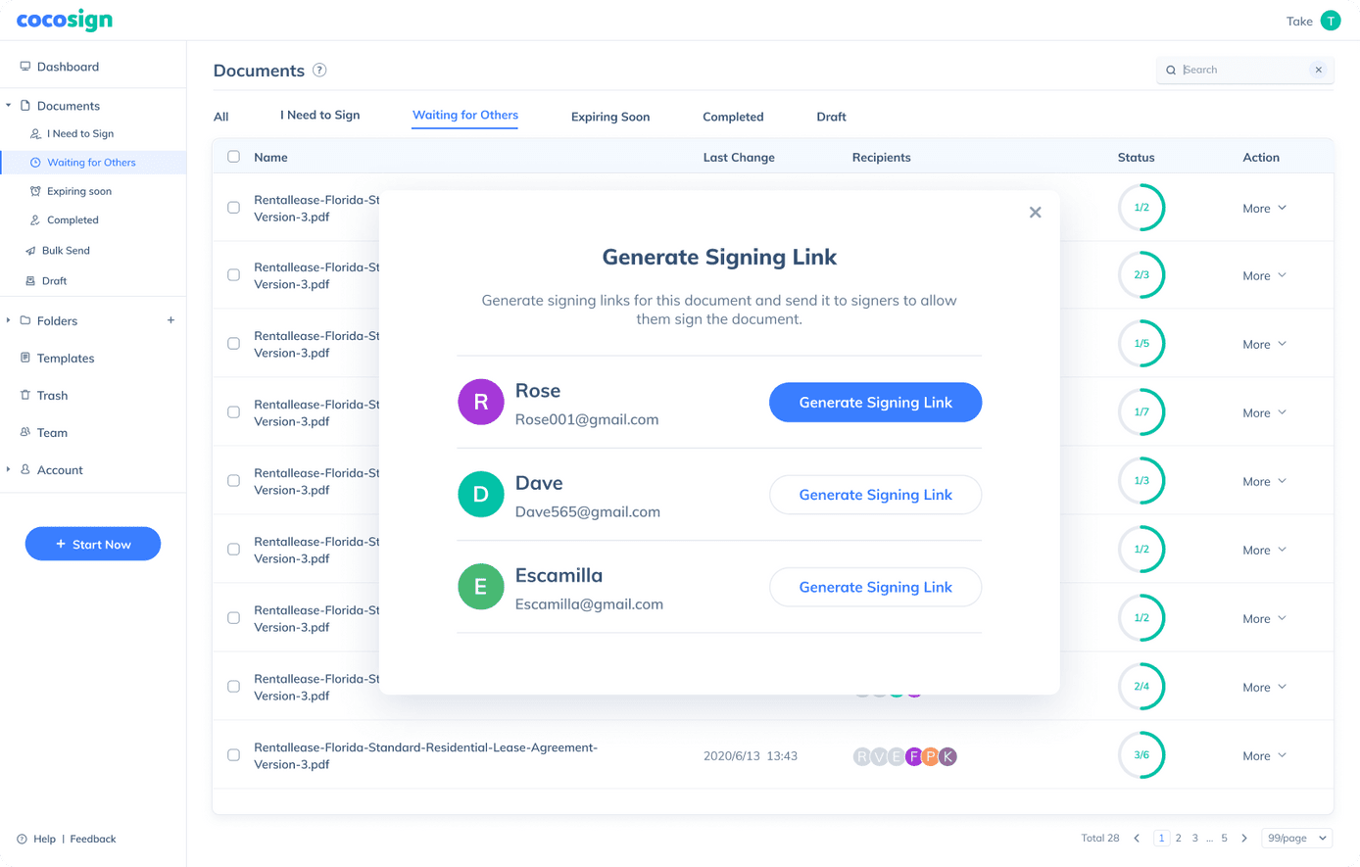Click the cocosign logo
The height and width of the screenshot is (867, 1360).
65,20
